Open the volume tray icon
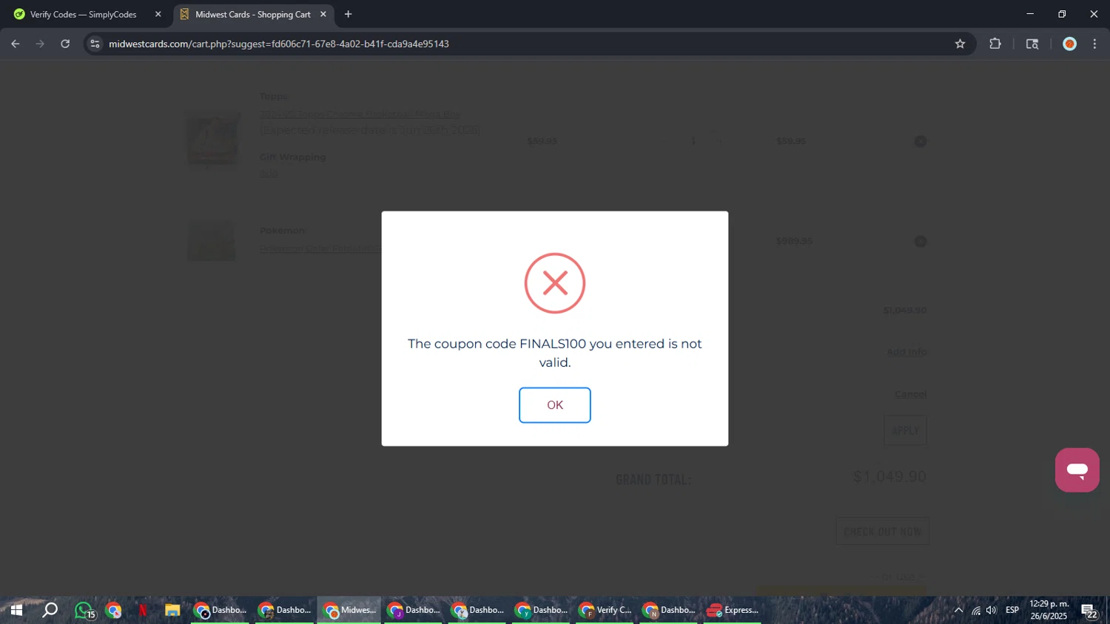The image size is (1110, 624). click(992, 610)
